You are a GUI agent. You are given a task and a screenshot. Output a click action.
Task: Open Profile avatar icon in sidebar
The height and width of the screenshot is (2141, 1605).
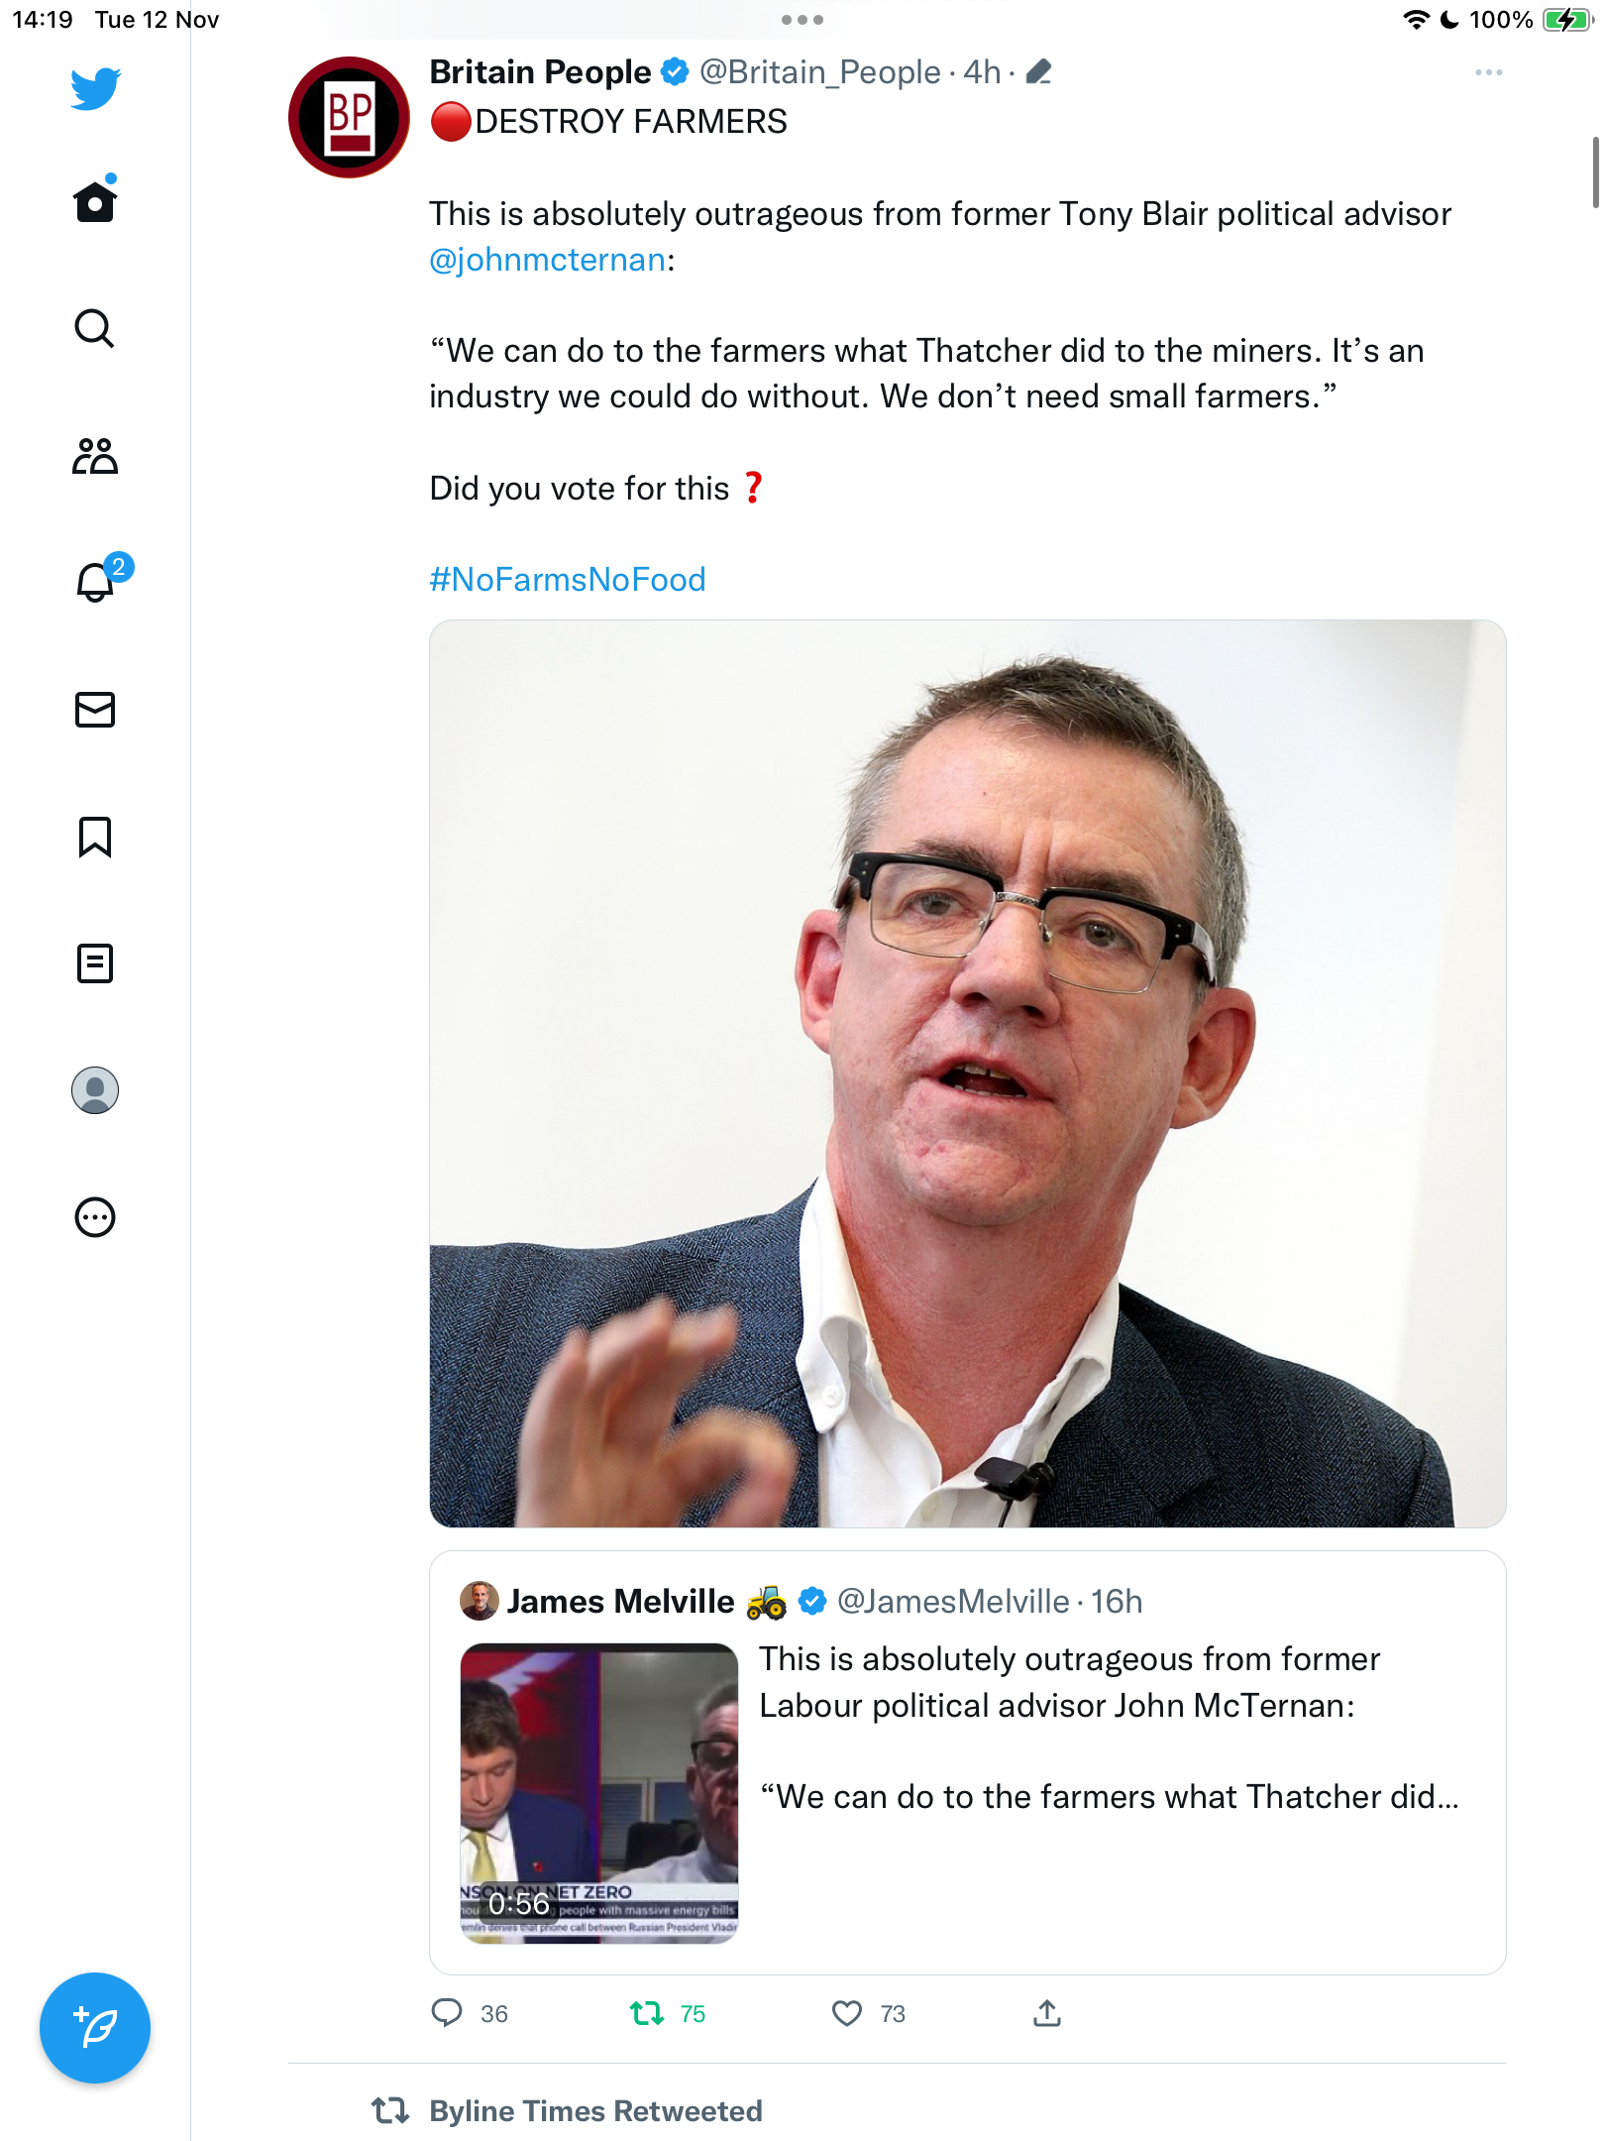[95, 1090]
